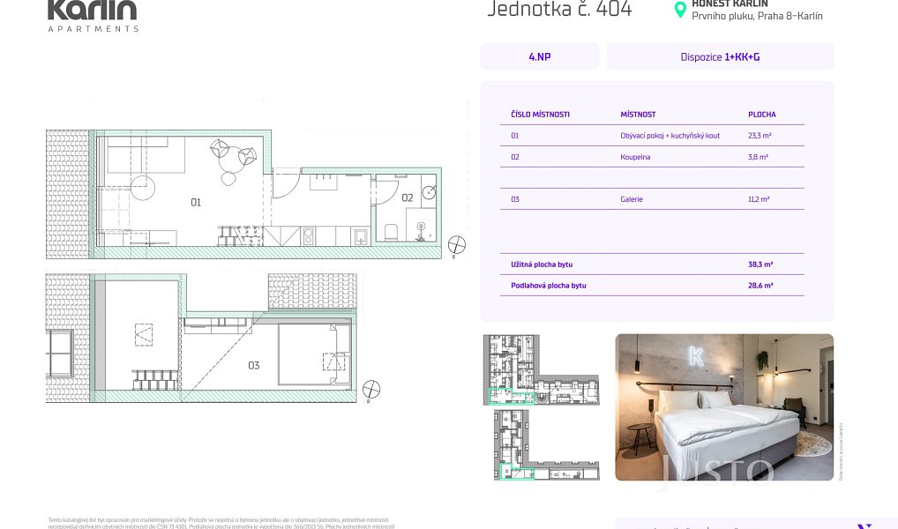Click room label 01 on floor plan
898x529 pixels.
[196, 202]
